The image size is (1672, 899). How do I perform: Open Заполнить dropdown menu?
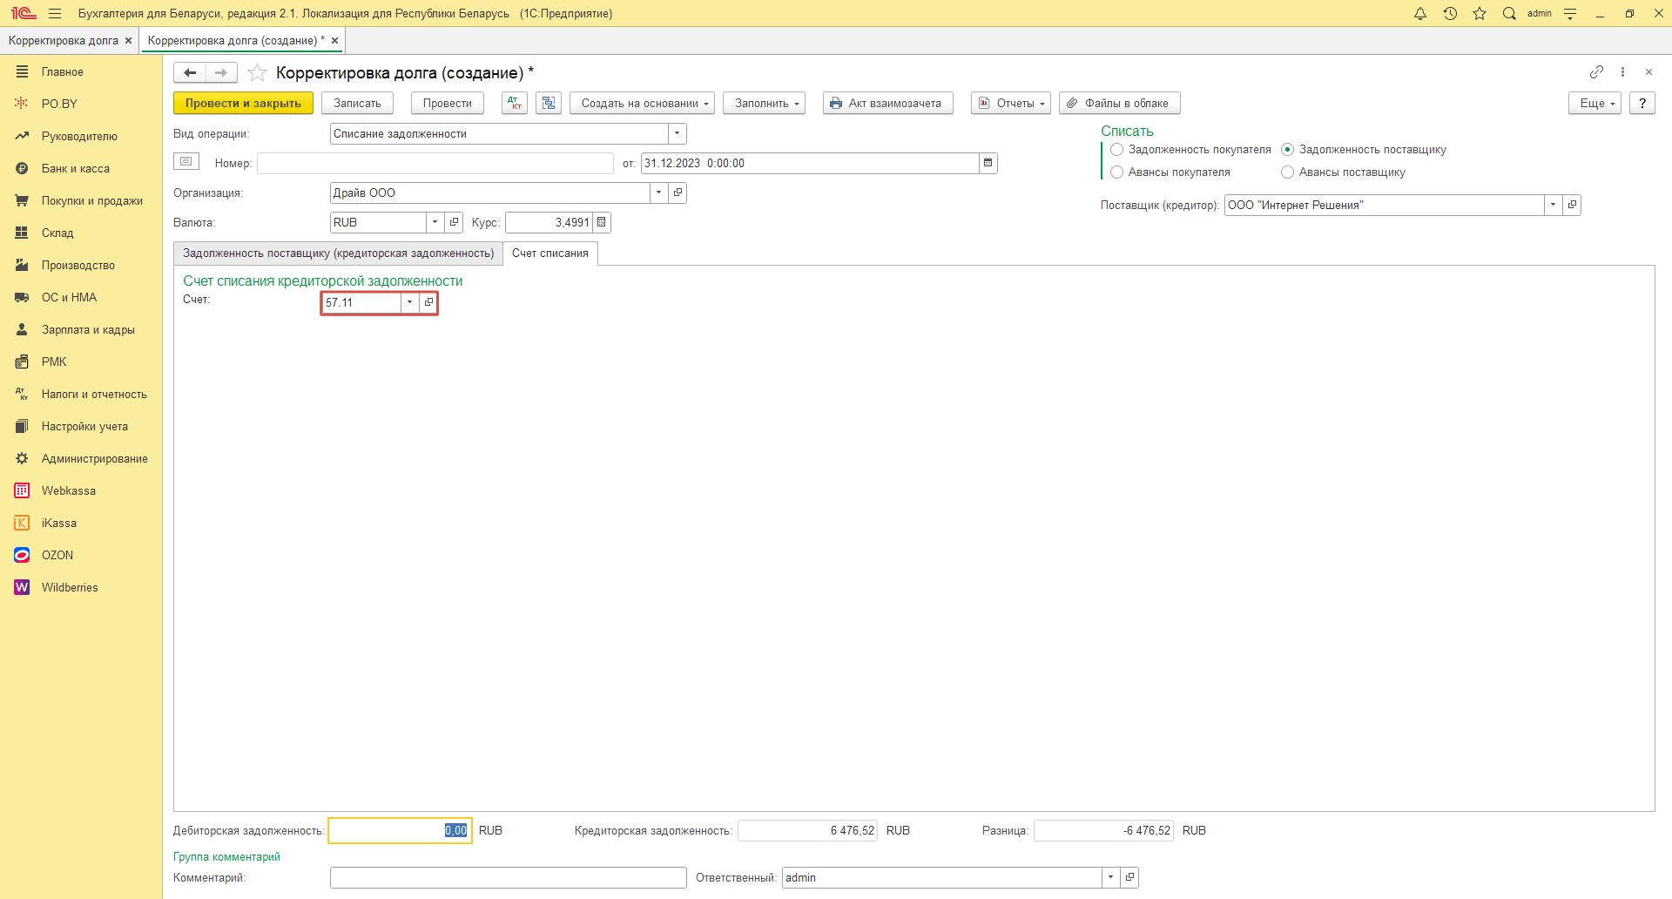tap(764, 103)
